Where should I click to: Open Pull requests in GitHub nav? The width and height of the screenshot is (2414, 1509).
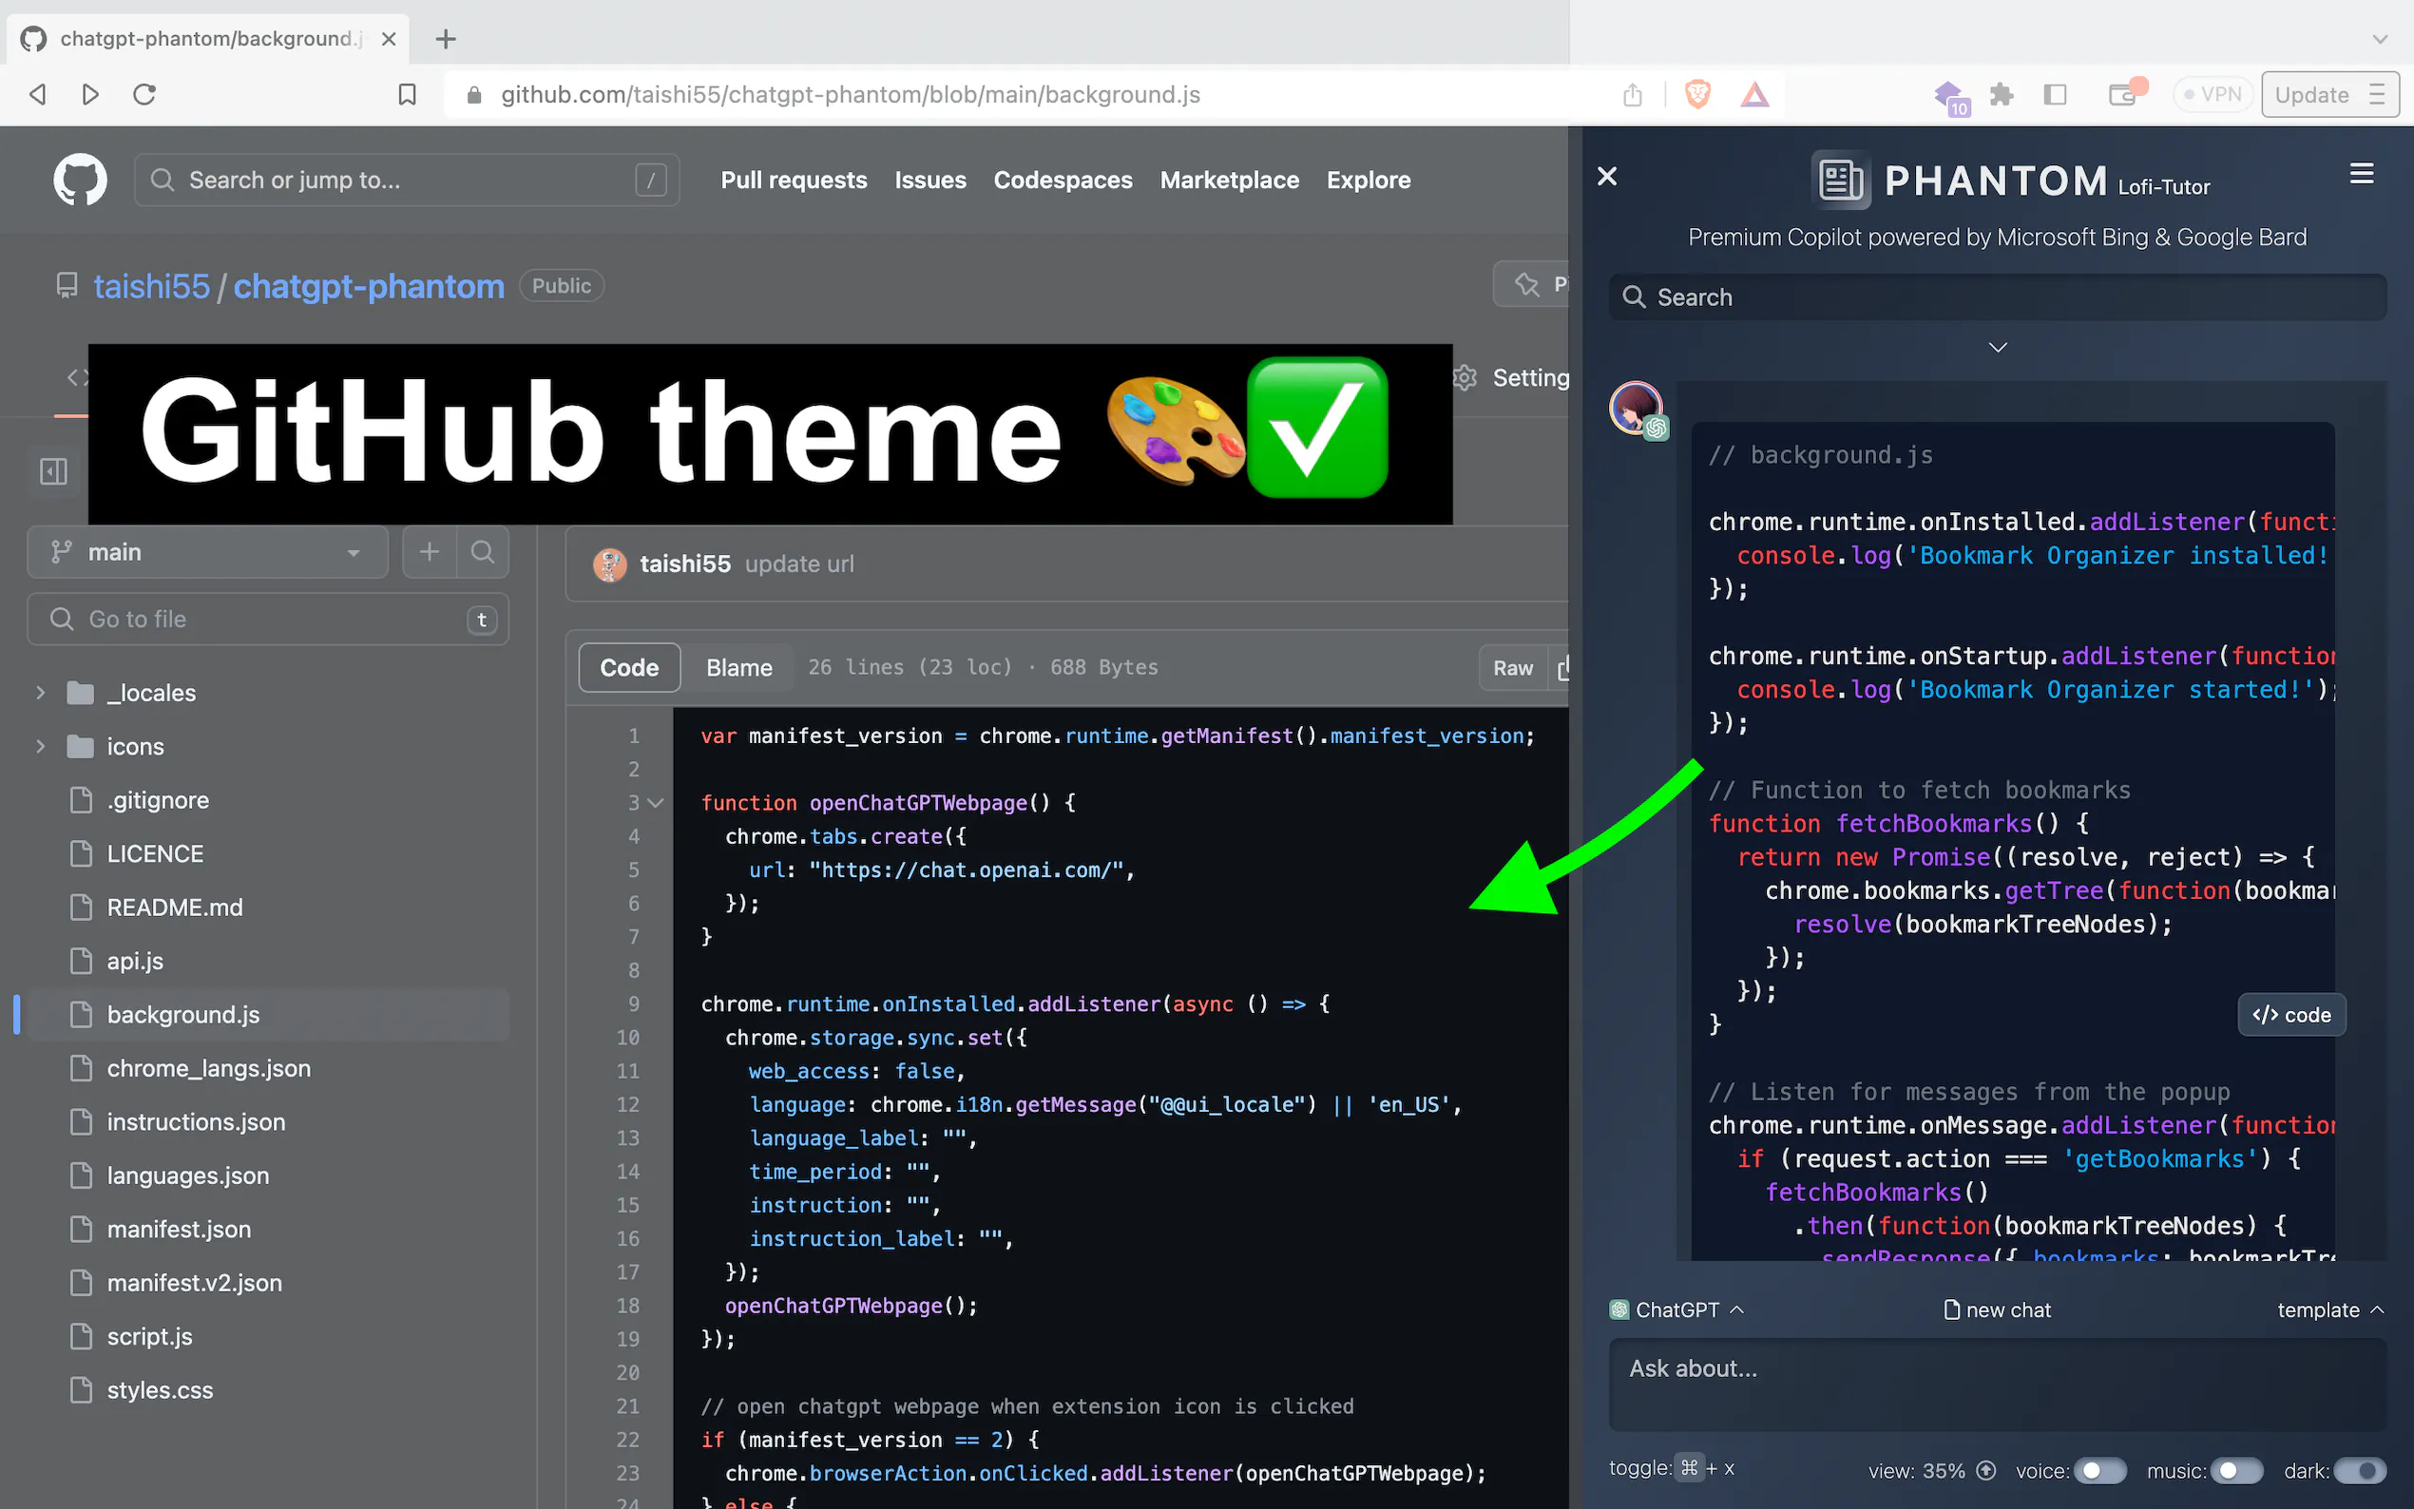pyautogui.click(x=794, y=180)
